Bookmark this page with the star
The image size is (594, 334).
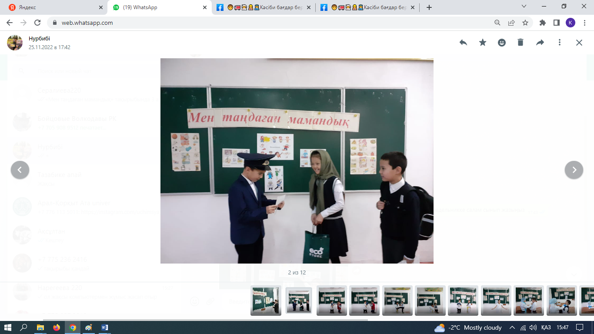(x=525, y=23)
